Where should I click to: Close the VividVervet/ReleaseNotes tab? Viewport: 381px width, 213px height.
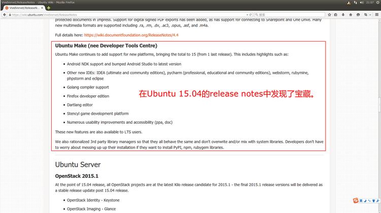click(42, 8)
